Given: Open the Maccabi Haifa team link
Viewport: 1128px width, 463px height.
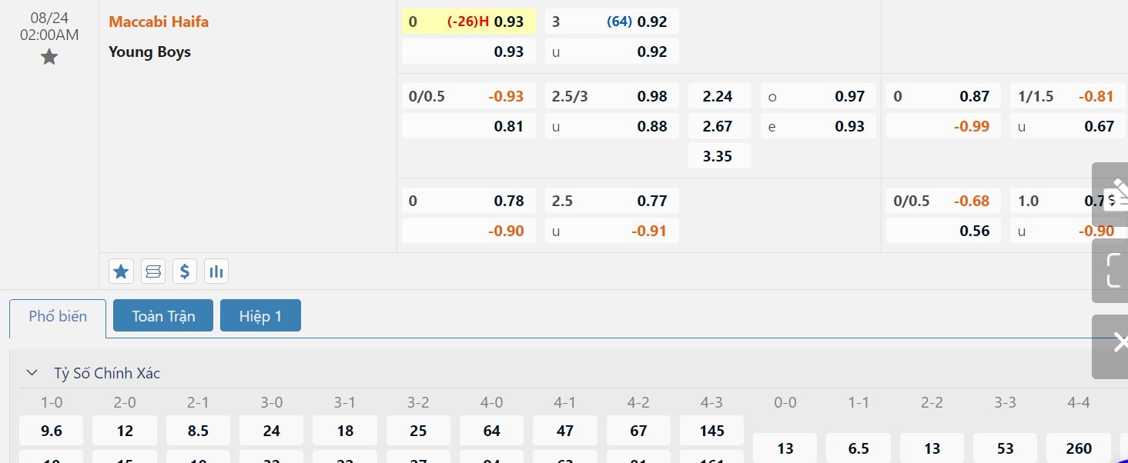Looking at the screenshot, I should coord(159,22).
